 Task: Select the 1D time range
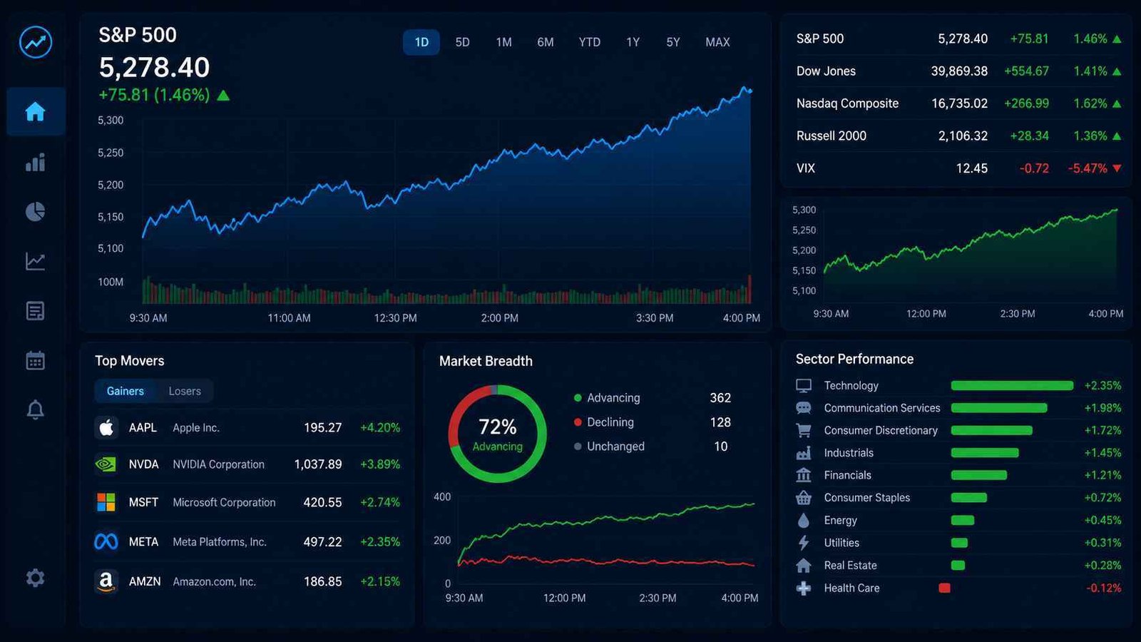(421, 42)
